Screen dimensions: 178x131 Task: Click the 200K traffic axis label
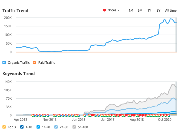pos(8,18)
